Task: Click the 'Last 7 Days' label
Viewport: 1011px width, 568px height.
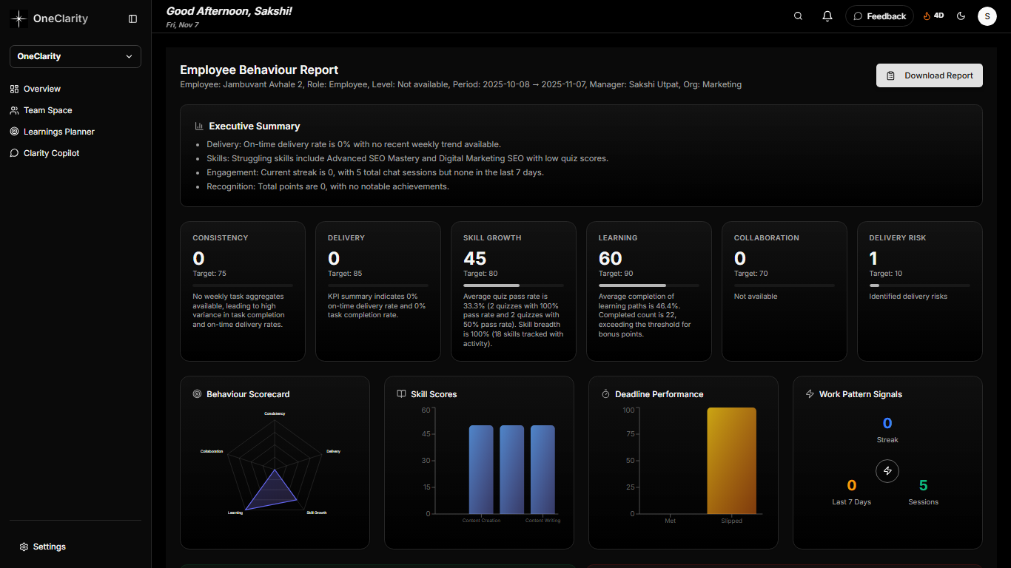Action: click(x=852, y=502)
